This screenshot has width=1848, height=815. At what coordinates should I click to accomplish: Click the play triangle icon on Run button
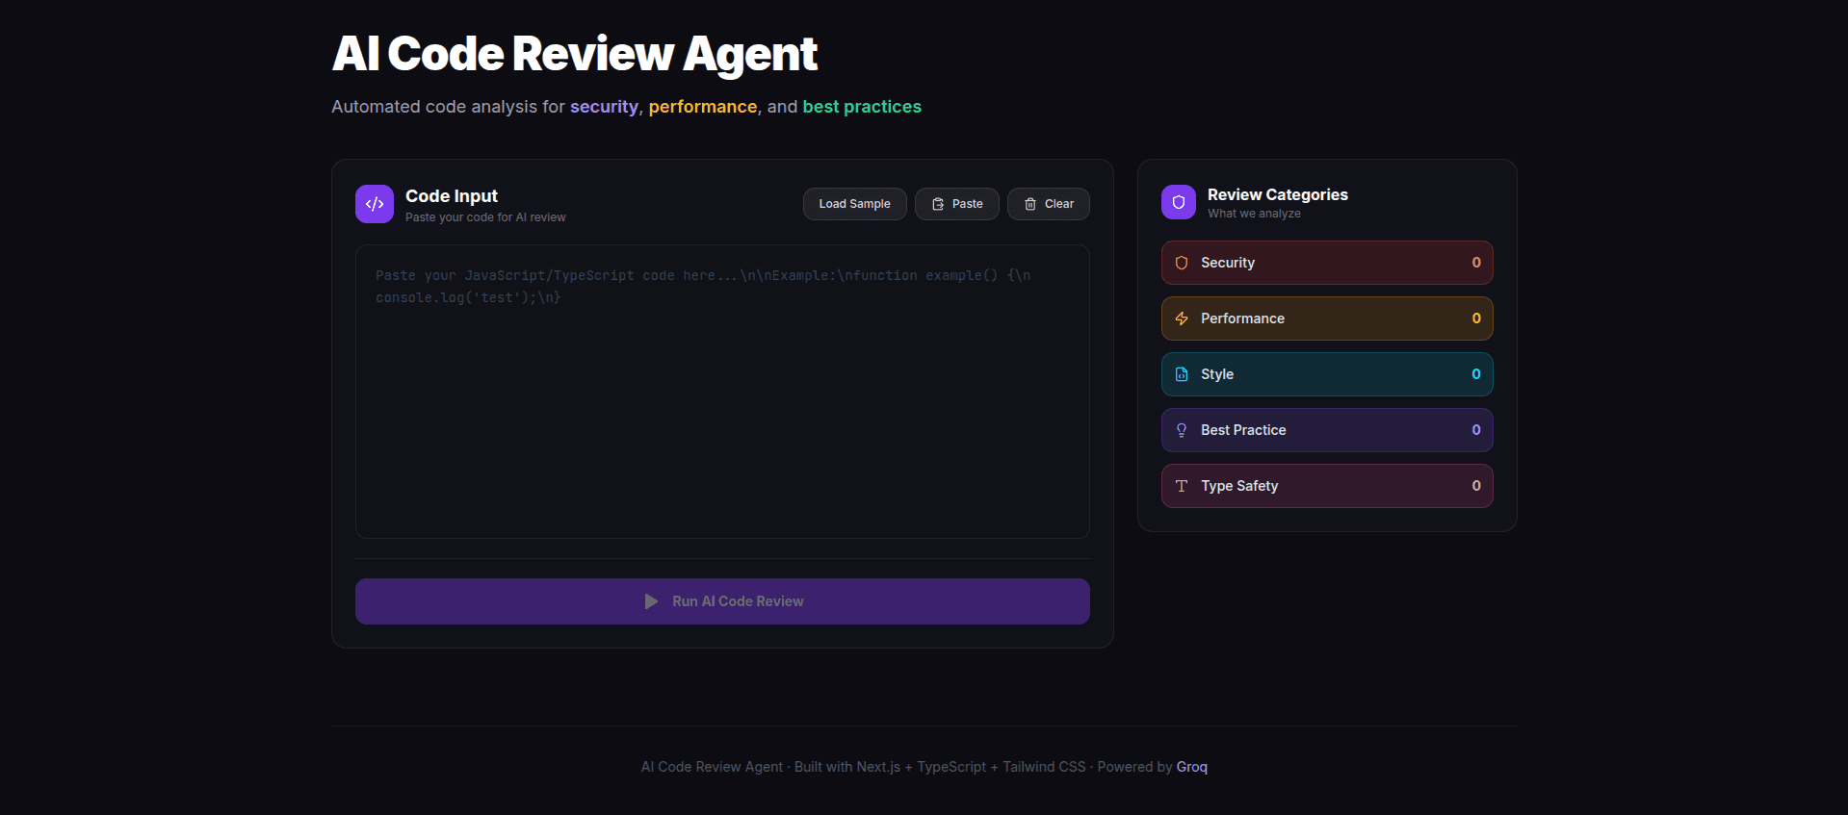(x=651, y=601)
